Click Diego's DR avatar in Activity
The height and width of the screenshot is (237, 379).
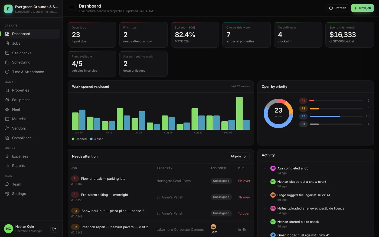[273, 195]
